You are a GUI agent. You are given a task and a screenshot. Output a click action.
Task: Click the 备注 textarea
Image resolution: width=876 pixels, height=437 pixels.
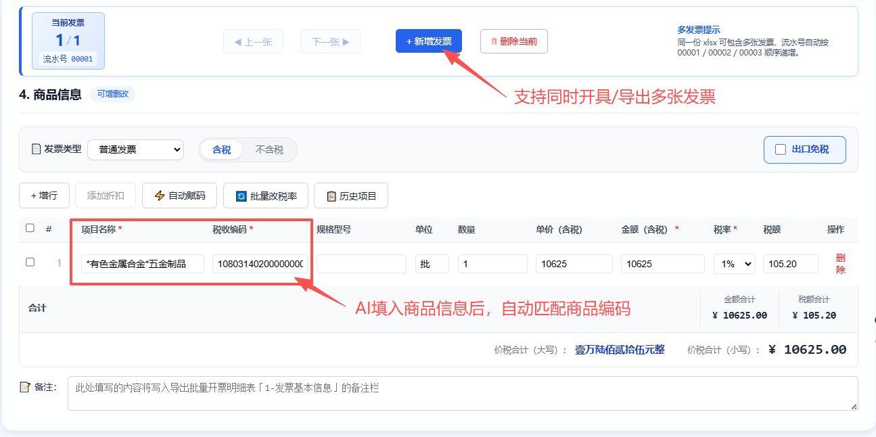point(463,393)
